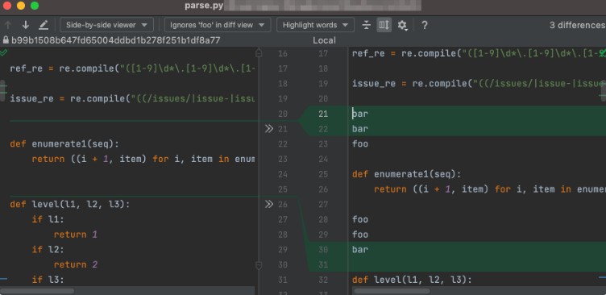The image size is (606, 295).
Task: Click 'return 1' in left pane
Action: pyautogui.click(x=76, y=235)
